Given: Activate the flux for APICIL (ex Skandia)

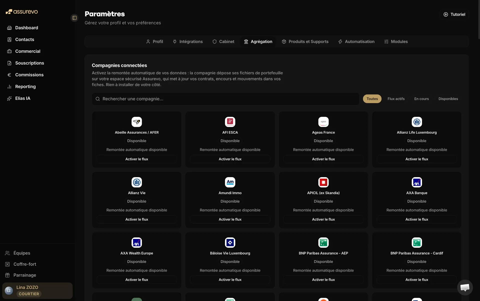Looking at the screenshot, I should pos(323,219).
